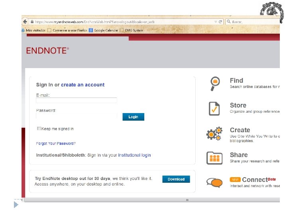Screen dimensions: 287x215
Task: Go back with the browser back arrow
Action: pos(25,22)
